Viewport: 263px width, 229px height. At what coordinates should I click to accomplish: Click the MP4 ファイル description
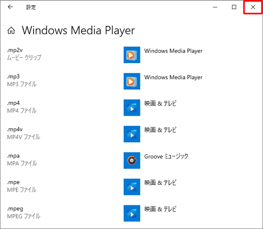[x=22, y=111]
